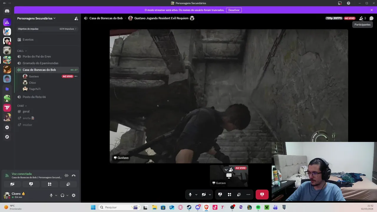Open noise suppression waveform icon
Image resolution: width=377 pixels, height=212 pixels.
click(67, 175)
